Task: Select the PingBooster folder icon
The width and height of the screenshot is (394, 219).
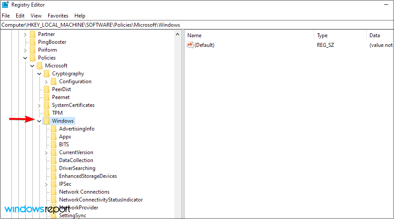Action: point(33,42)
